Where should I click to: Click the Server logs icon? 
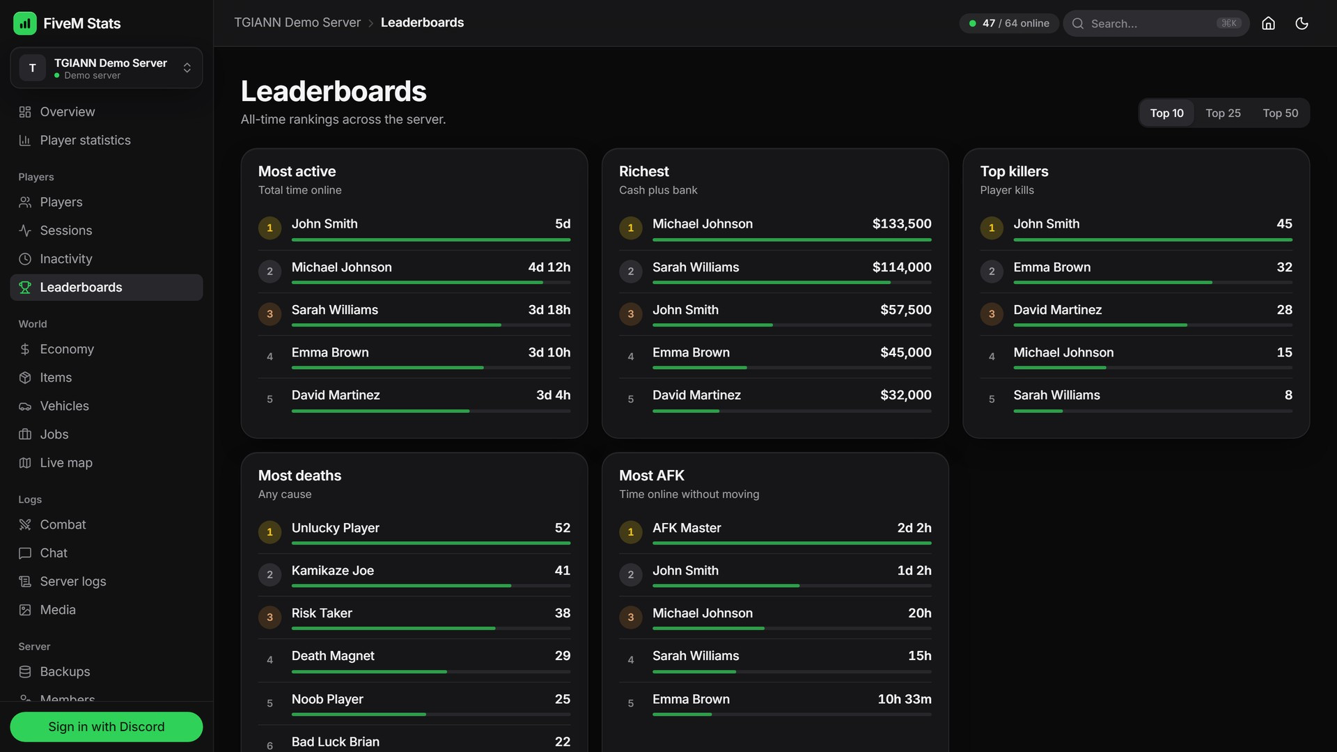tap(25, 581)
